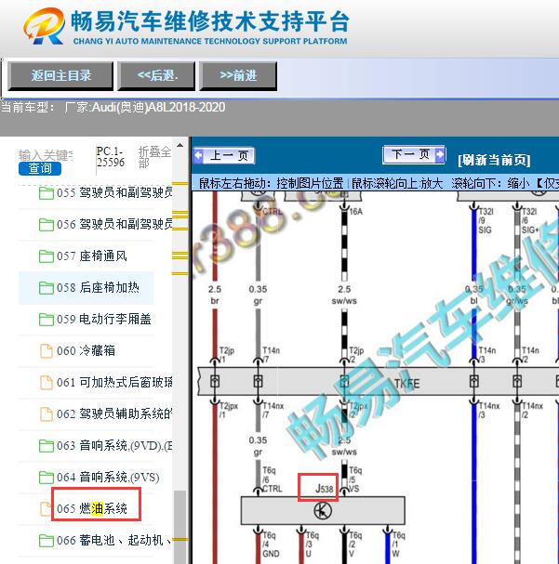Click the transistor symbol in J538 module

[x=323, y=511]
